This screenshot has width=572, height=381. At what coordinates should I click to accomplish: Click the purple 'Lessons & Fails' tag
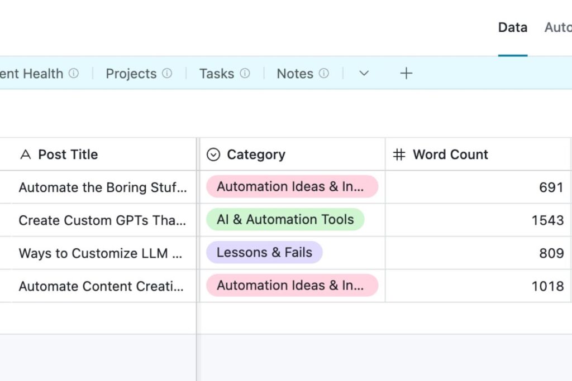click(264, 253)
